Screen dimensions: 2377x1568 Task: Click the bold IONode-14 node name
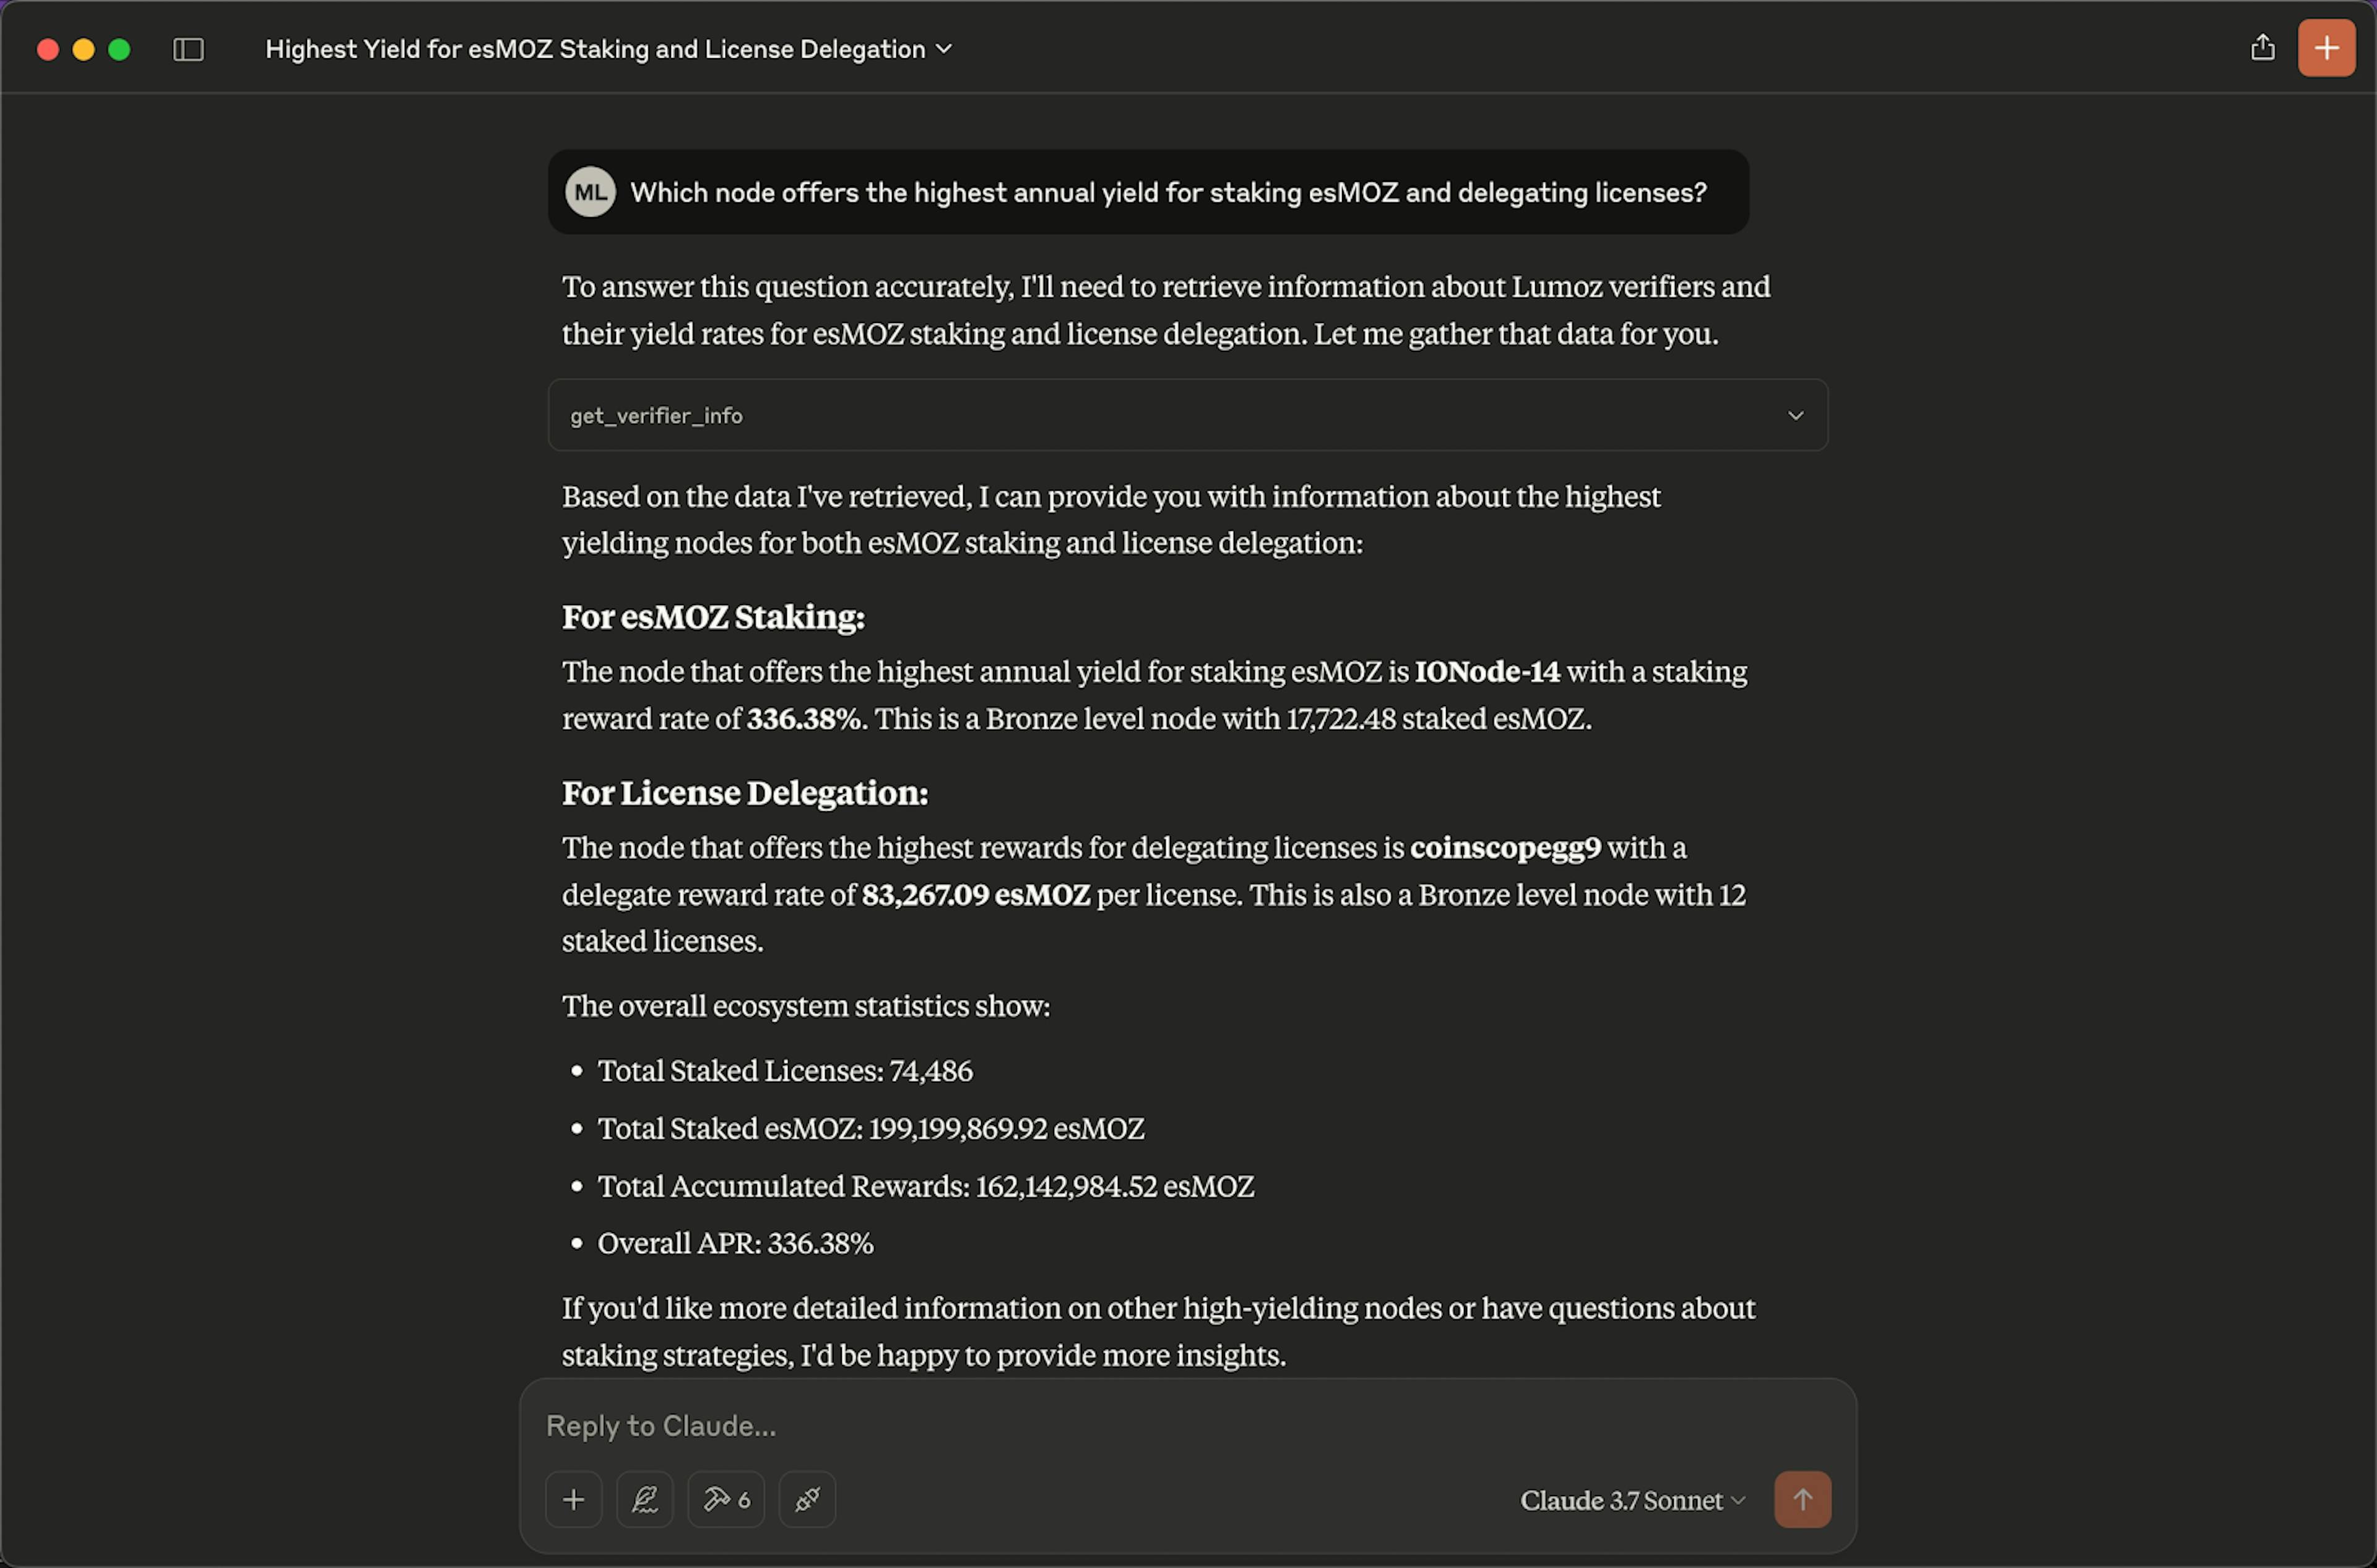(x=1487, y=671)
